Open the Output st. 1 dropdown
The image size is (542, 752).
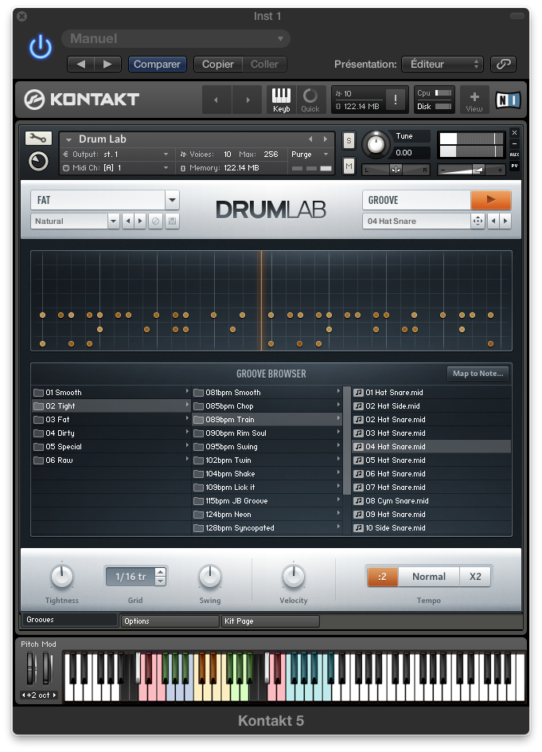click(x=115, y=155)
